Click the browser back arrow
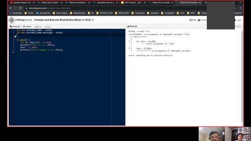This screenshot has width=251, height=141. click(11, 8)
